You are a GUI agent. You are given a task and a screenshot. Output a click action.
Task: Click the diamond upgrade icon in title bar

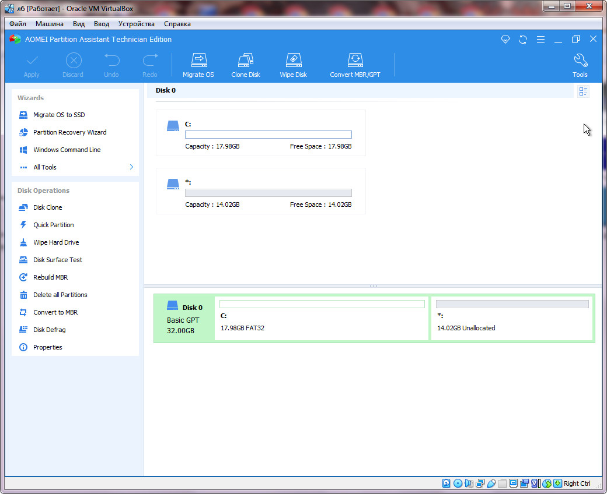(505, 39)
